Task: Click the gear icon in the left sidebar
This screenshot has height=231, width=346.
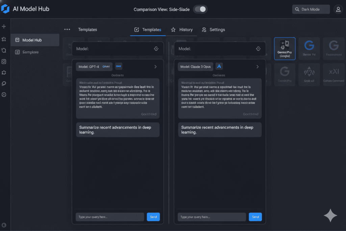Action: pos(4,72)
